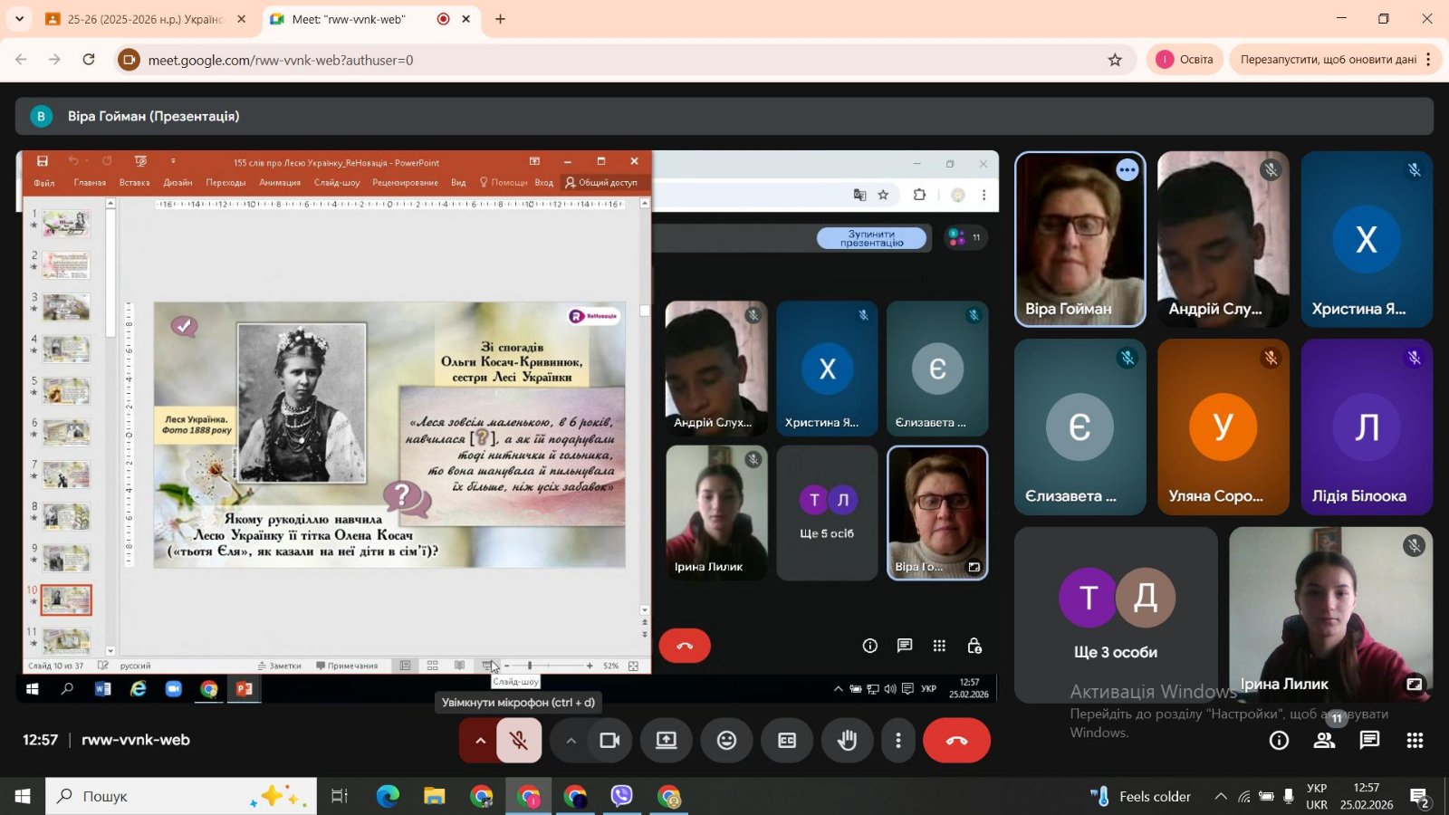Select the large Уляна Соро... participant tile
The height and width of the screenshot is (815, 1449).
(x=1223, y=427)
